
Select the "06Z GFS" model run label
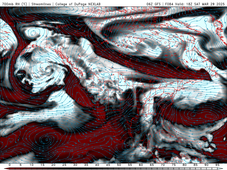pyautogui.click(x=154, y=4)
